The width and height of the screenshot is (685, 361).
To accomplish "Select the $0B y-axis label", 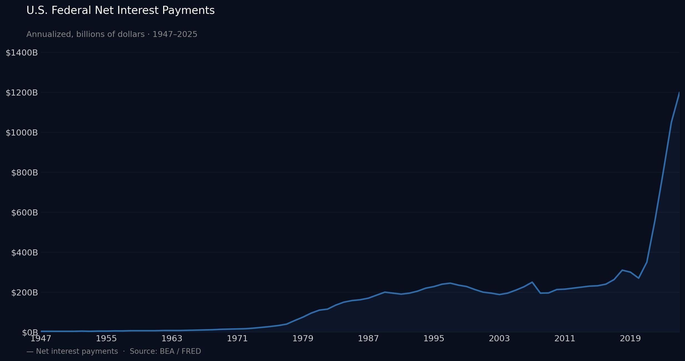I will pyautogui.click(x=30, y=332).
